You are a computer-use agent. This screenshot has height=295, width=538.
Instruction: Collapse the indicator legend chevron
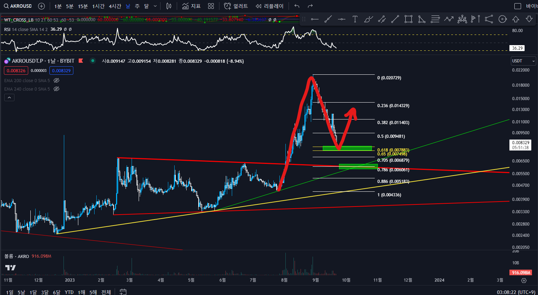coord(9,98)
